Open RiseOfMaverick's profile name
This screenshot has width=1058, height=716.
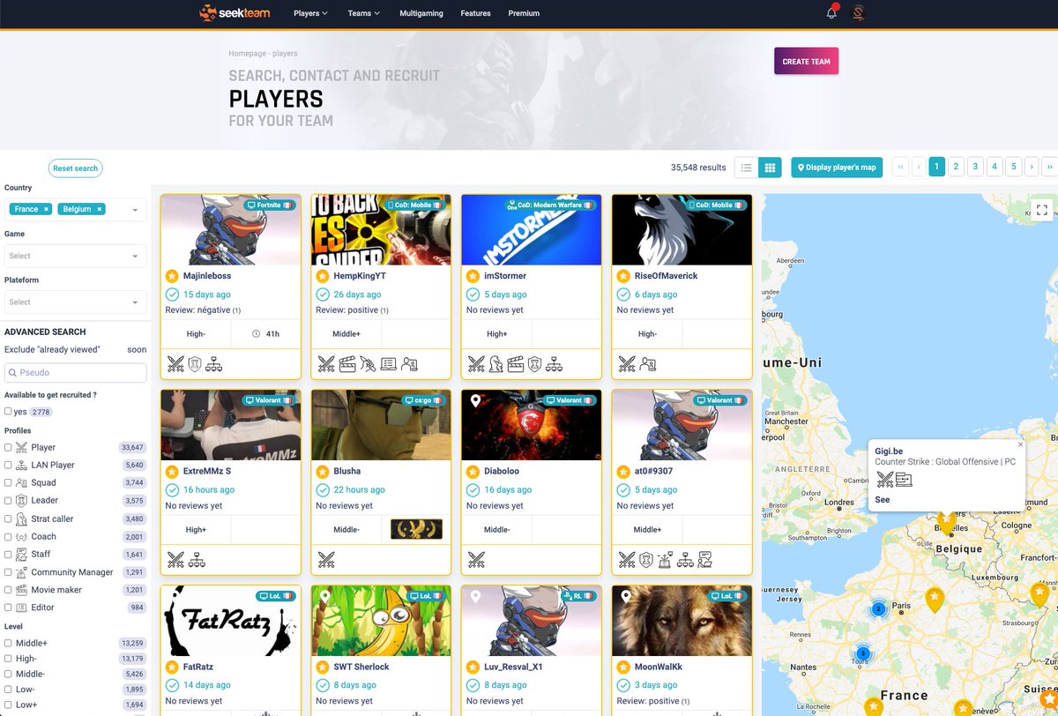(x=666, y=276)
